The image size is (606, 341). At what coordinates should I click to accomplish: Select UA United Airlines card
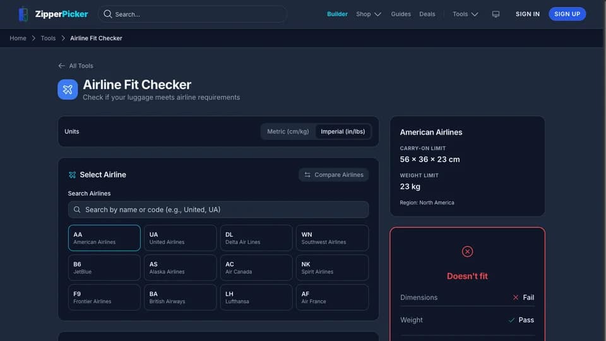[x=180, y=238]
